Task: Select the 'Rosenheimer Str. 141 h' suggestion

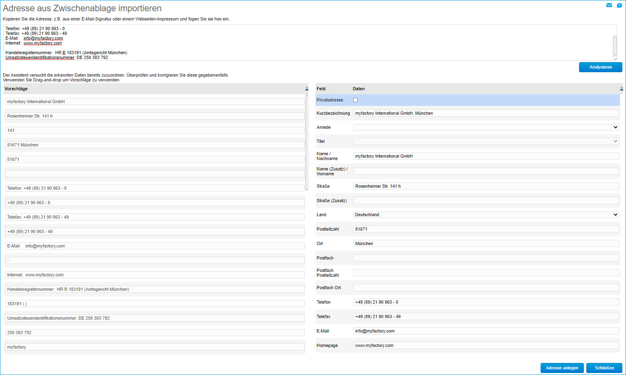Action: pyautogui.click(x=155, y=116)
